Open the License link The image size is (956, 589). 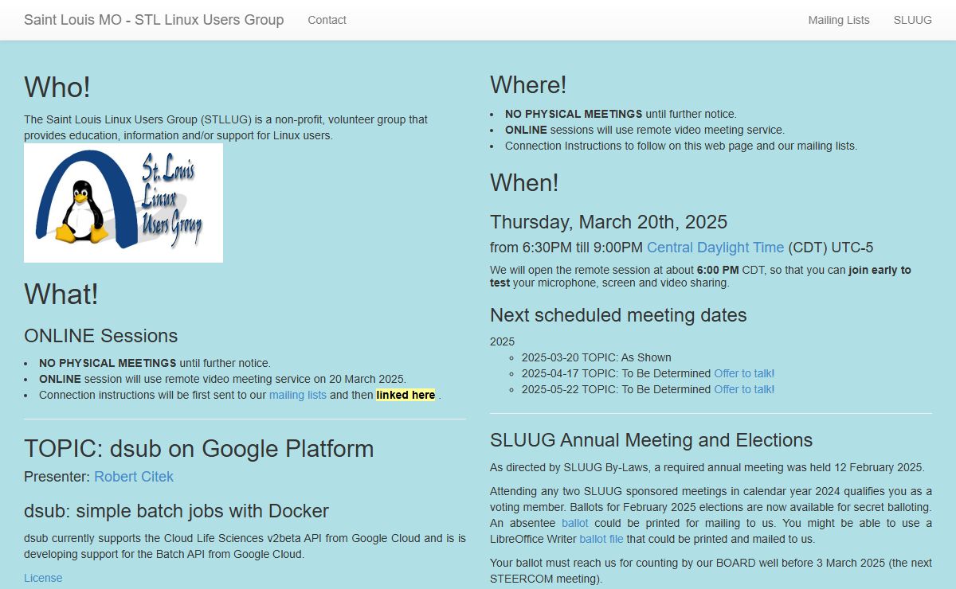pos(43,578)
